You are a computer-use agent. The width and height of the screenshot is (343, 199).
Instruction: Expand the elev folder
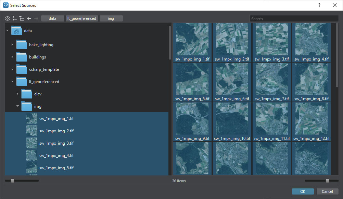[x=18, y=94]
